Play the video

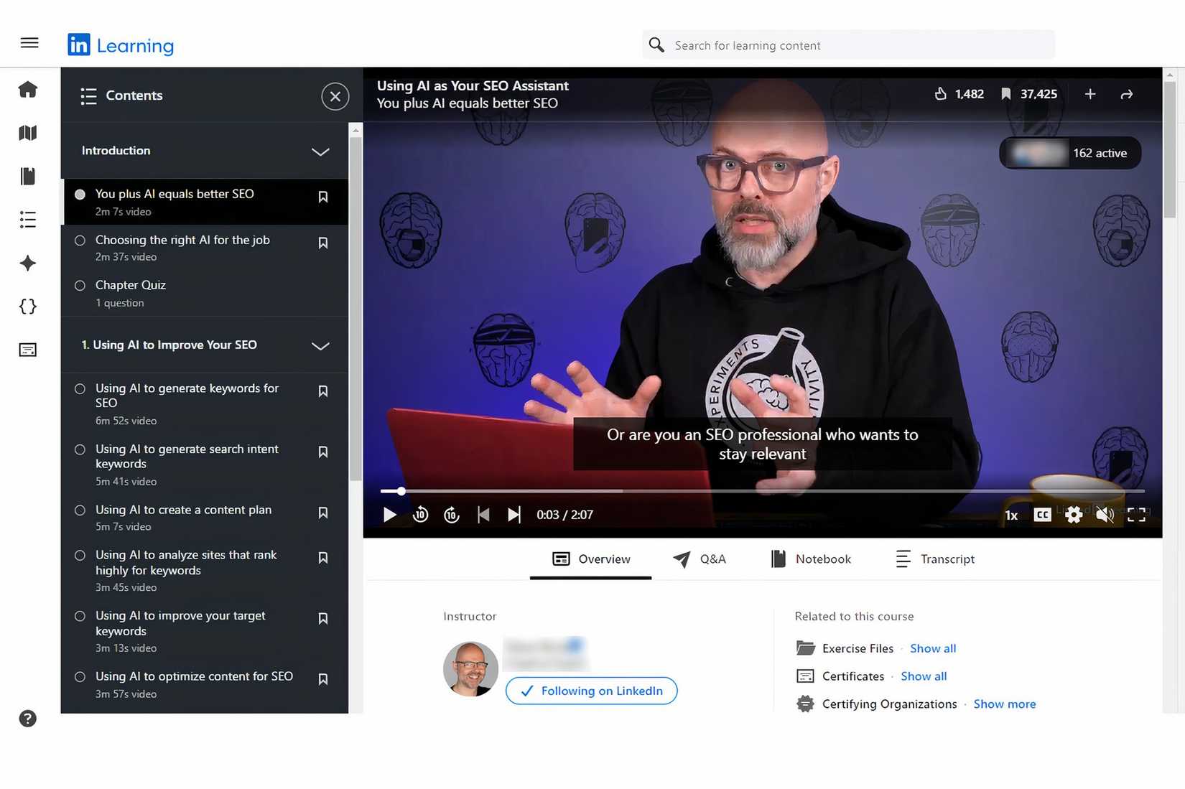(390, 515)
